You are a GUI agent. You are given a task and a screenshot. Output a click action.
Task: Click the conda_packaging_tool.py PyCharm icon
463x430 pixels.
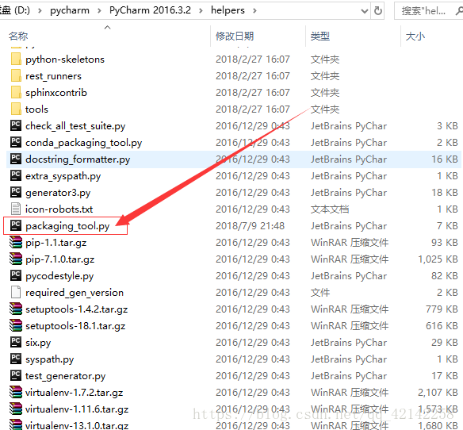click(x=16, y=142)
